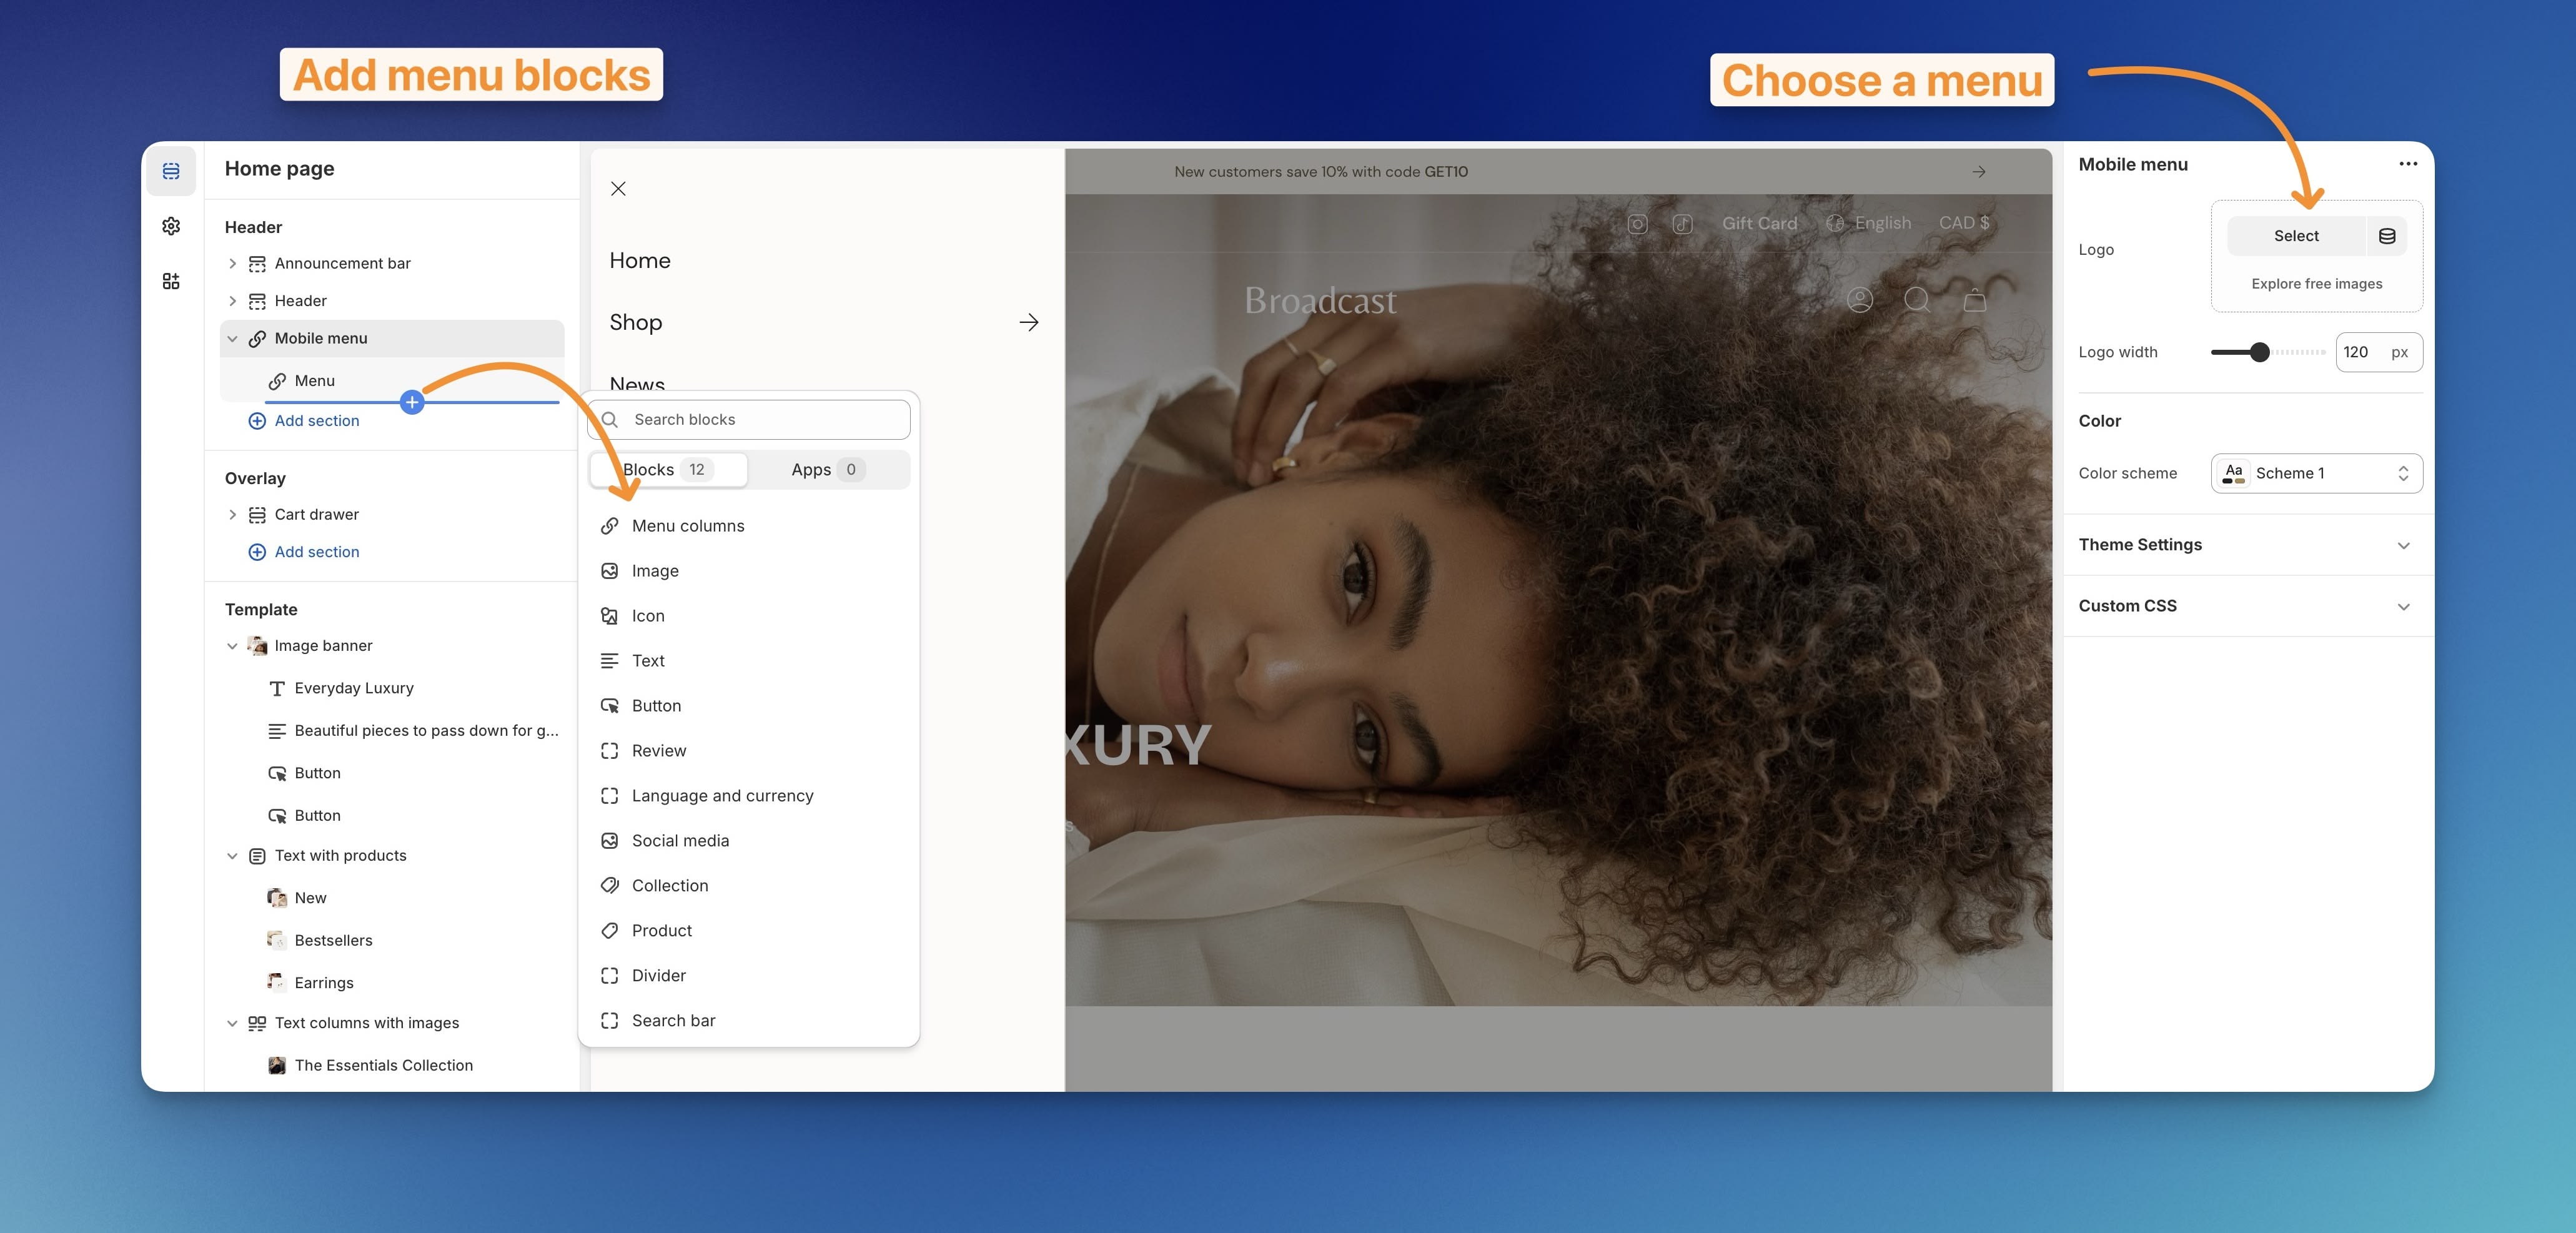Open the Color scheme dropdown

pos(2316,473)
